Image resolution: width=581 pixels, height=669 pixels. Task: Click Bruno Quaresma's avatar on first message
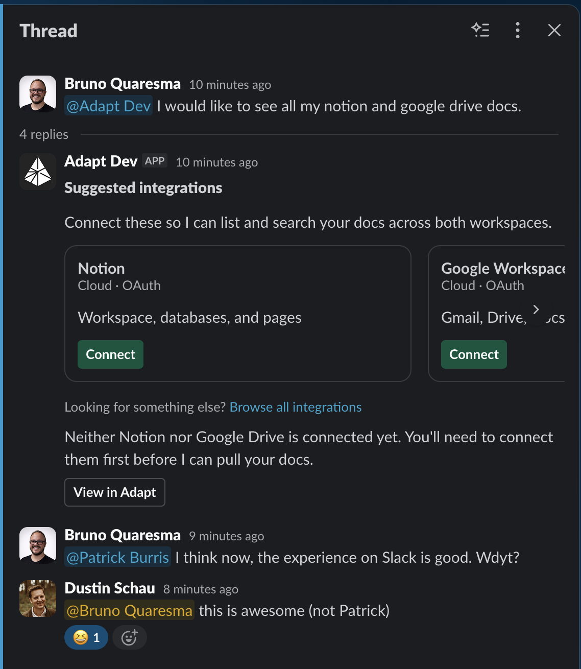tap(38, 94)
